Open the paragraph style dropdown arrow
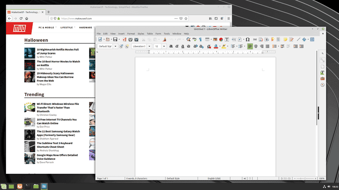This screenshot has width=339, height=190. coord(115,46)
